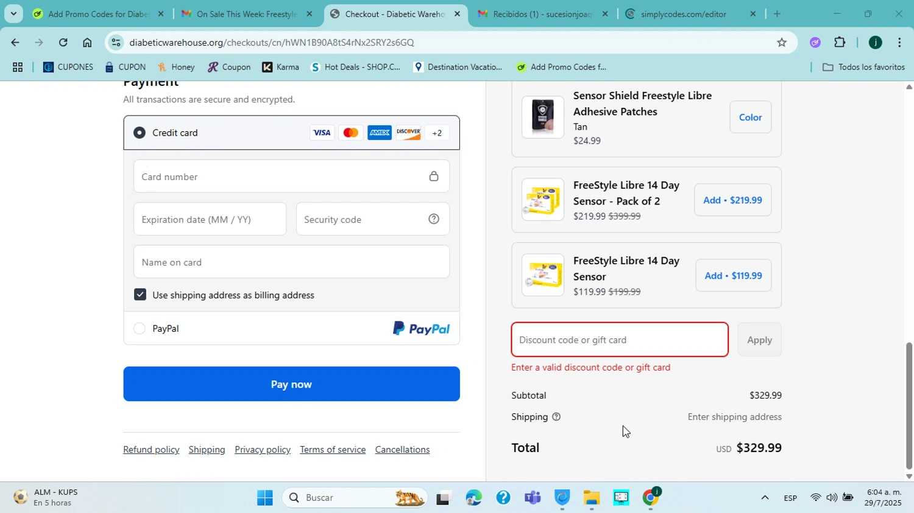Screen dimensions: 914x513
Task: Open Coupon bookmark
Action: 228,67
